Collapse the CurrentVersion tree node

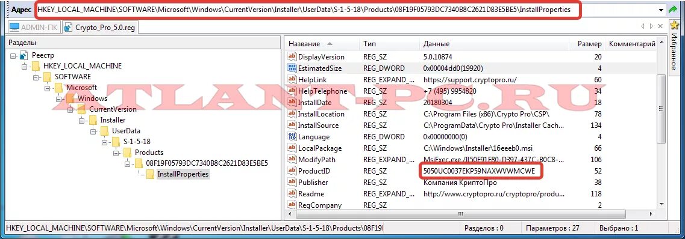point(70,110)
